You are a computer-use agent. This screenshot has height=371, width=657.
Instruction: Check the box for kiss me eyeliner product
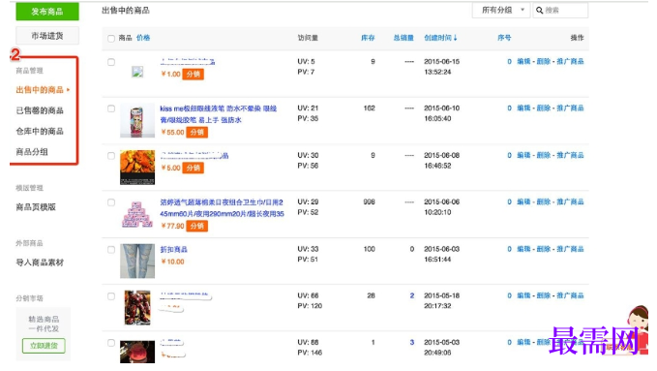111,108
